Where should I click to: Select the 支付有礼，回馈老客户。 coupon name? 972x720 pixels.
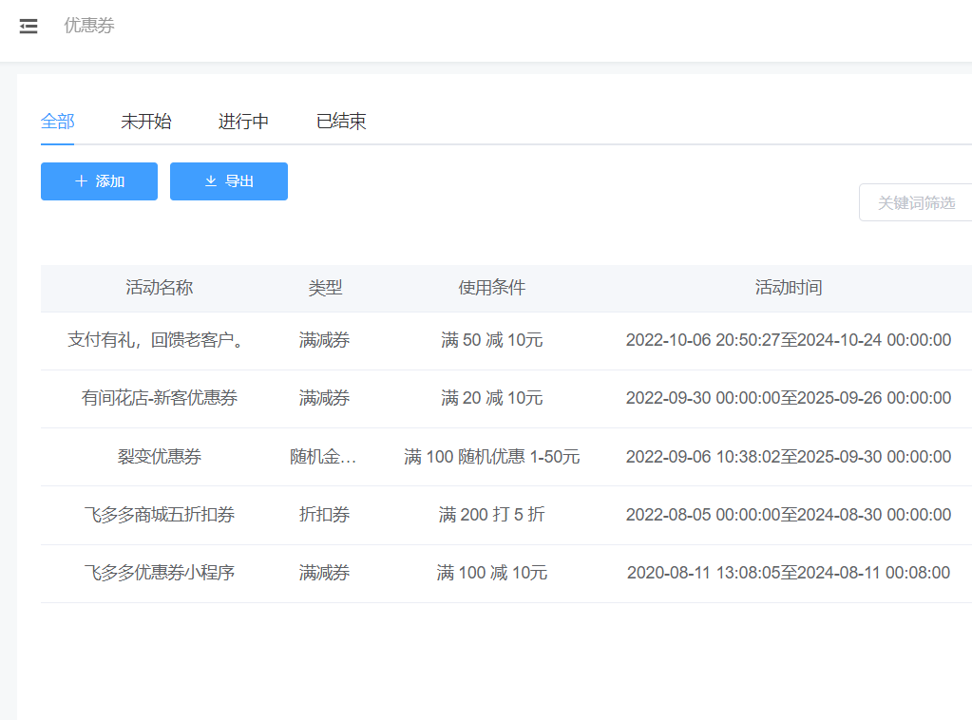click(156, 340)
